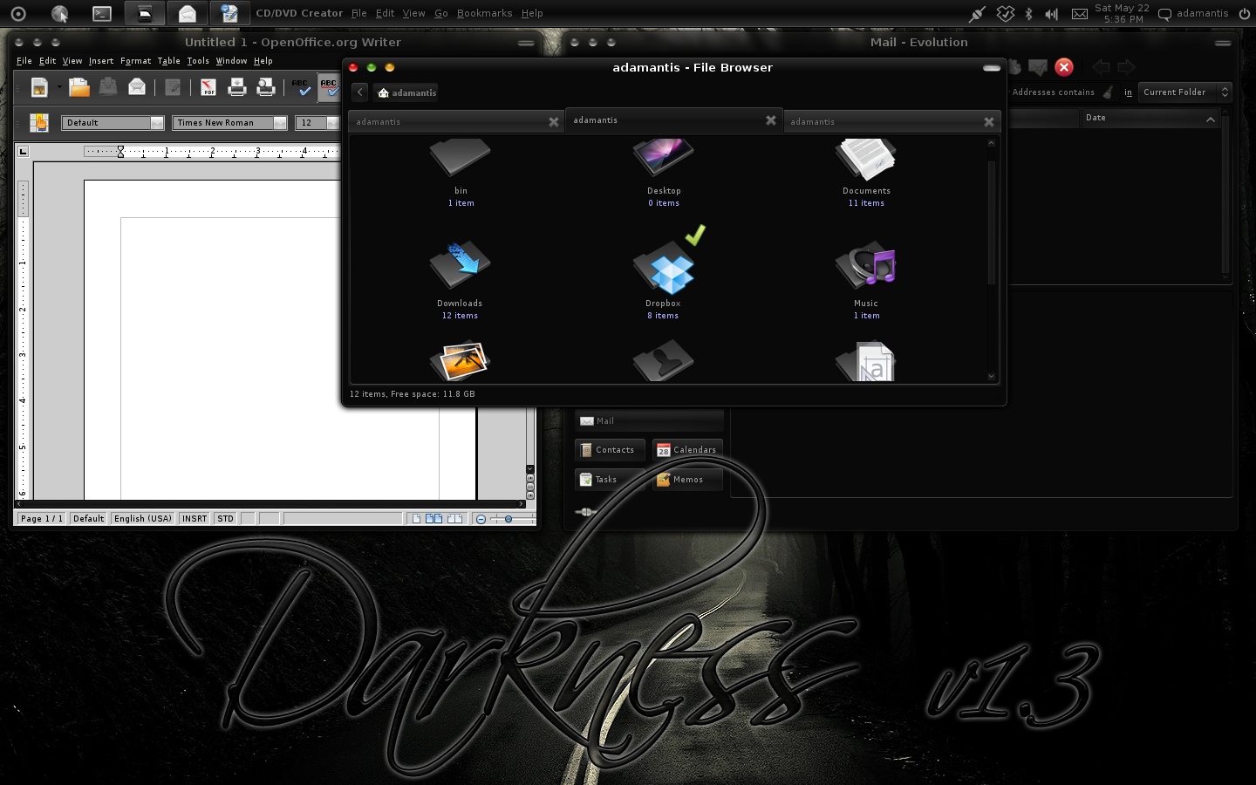Close the middle adamantis tab

770,120
